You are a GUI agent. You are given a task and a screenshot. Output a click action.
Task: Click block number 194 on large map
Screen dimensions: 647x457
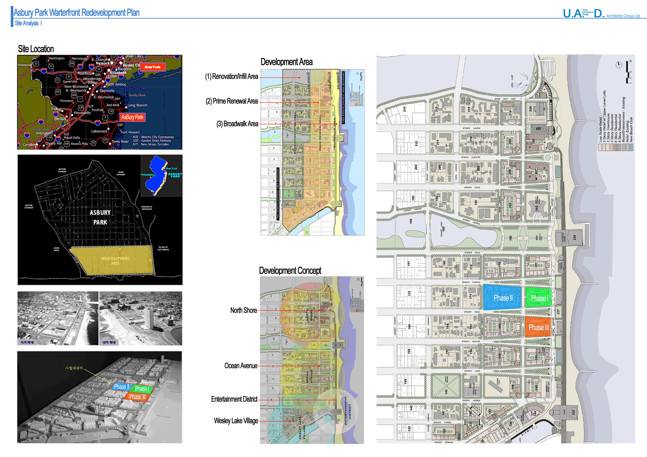pyautogui.click(x=476, y=202)
